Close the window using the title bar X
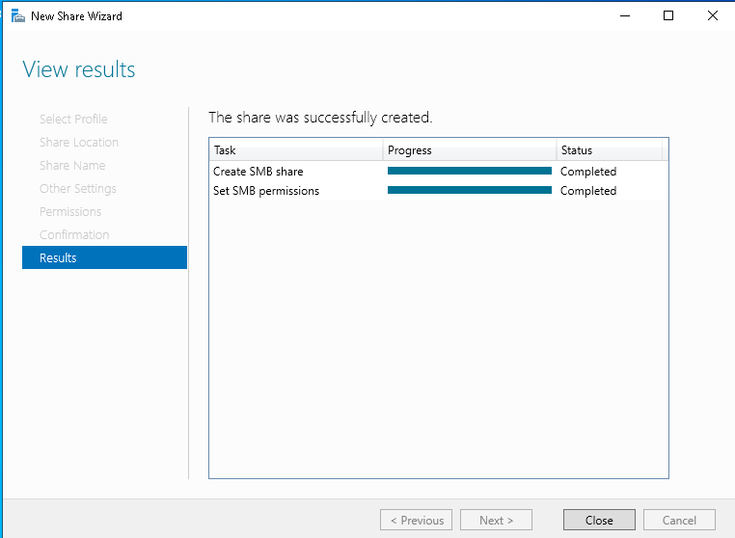Image resolution: width=735 pixels, height=538 pixels. 713,16
